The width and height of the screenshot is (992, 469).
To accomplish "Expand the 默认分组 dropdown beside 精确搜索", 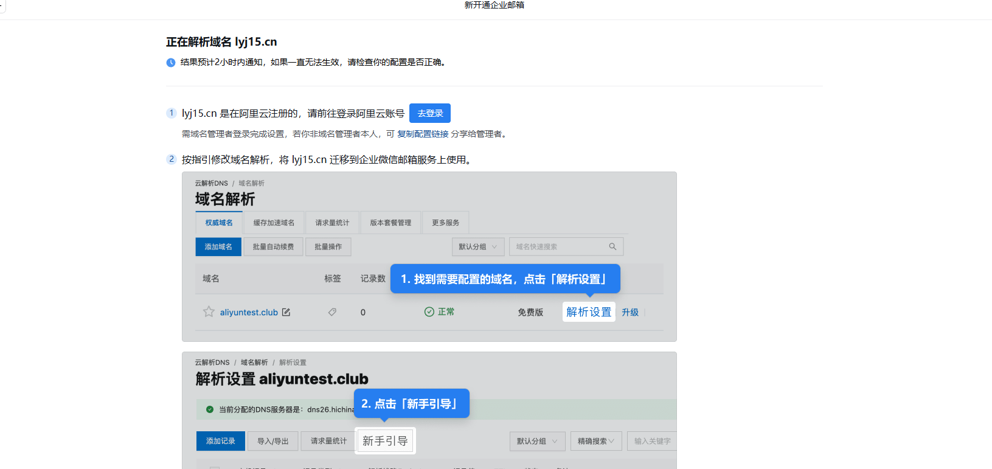I will tap(538, 441).
